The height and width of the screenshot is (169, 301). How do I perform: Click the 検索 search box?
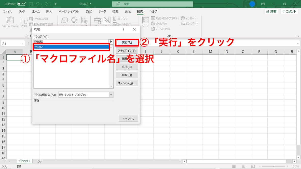153,4
